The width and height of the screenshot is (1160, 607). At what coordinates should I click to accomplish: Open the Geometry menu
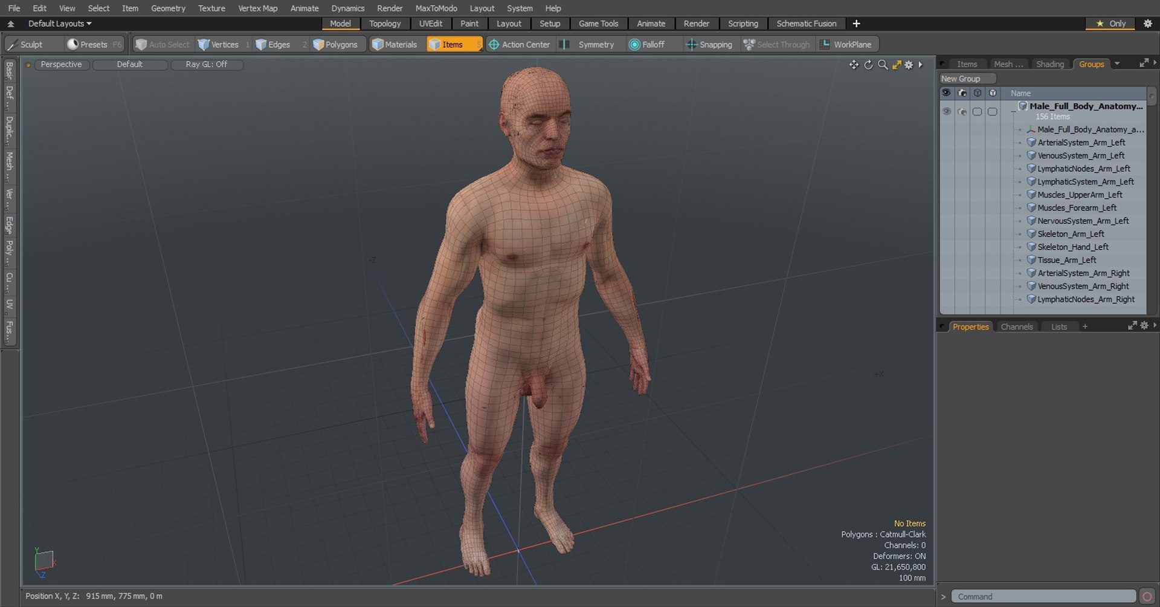(x=168, y=8)
